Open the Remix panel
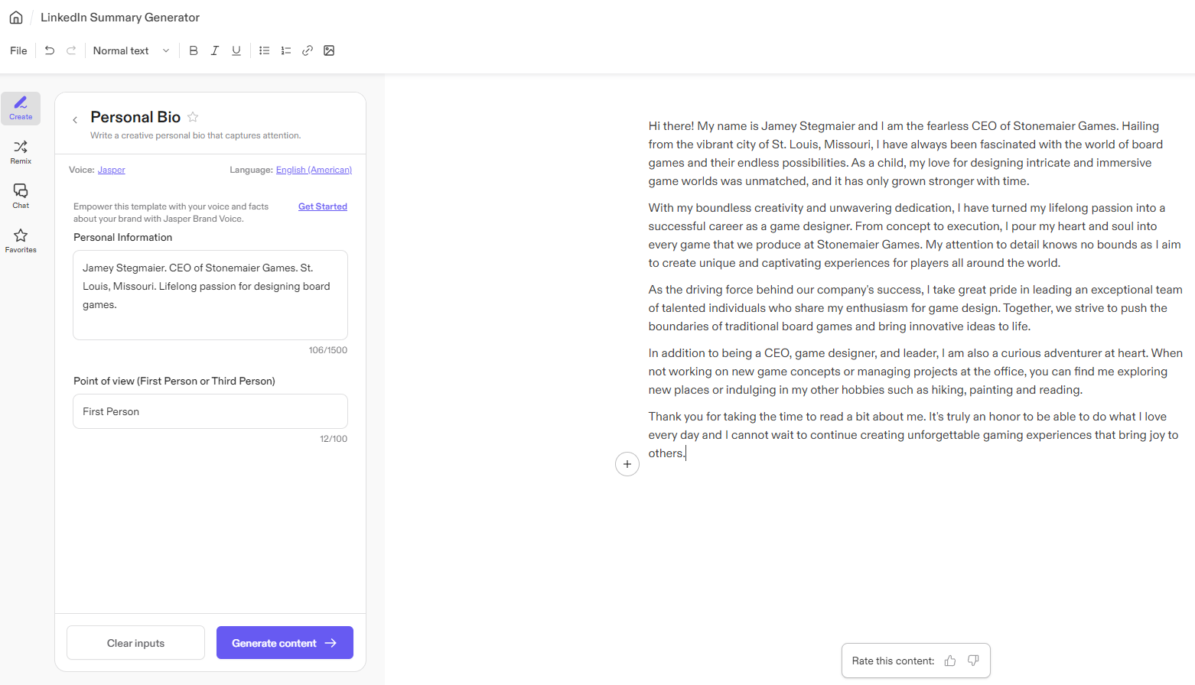The height and width of the screenshot is (685, 1195). click(20, 151)
